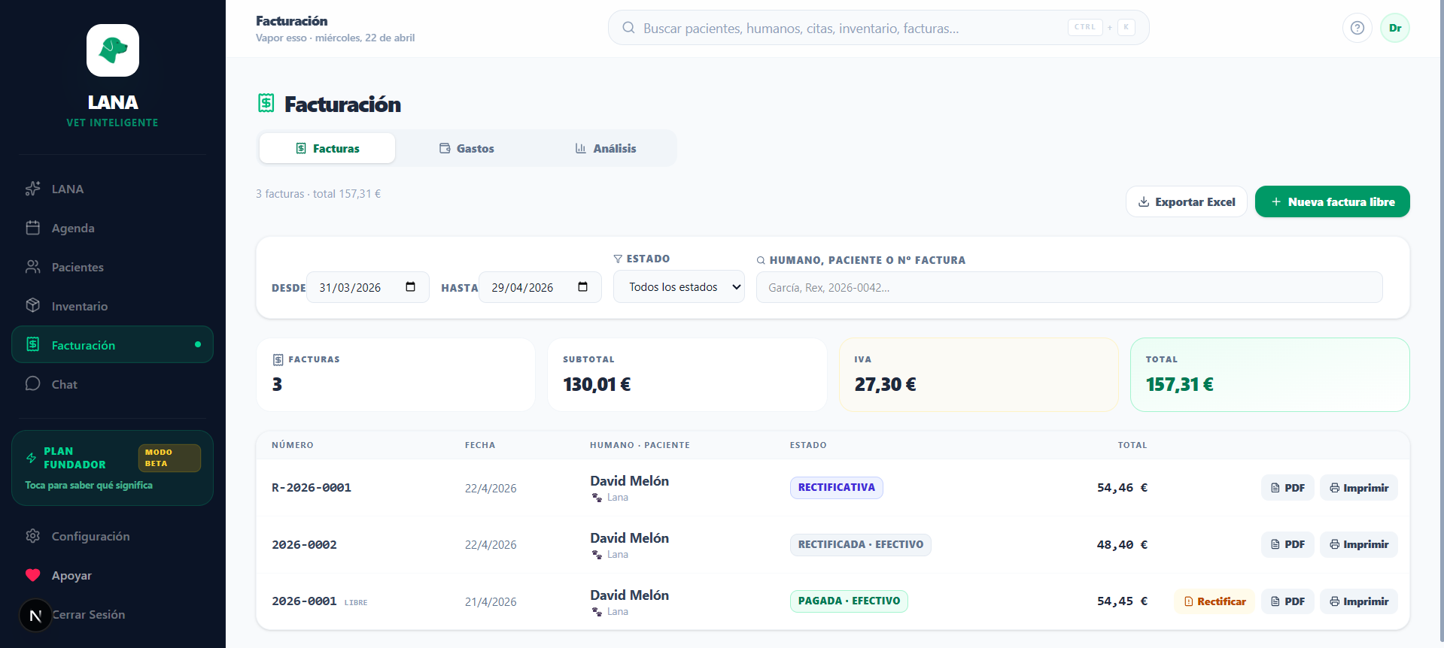The height and width of the screenshot is (648, 1444).
Task: Click the LANA dog logo icon
Action: tap(113, 50)
